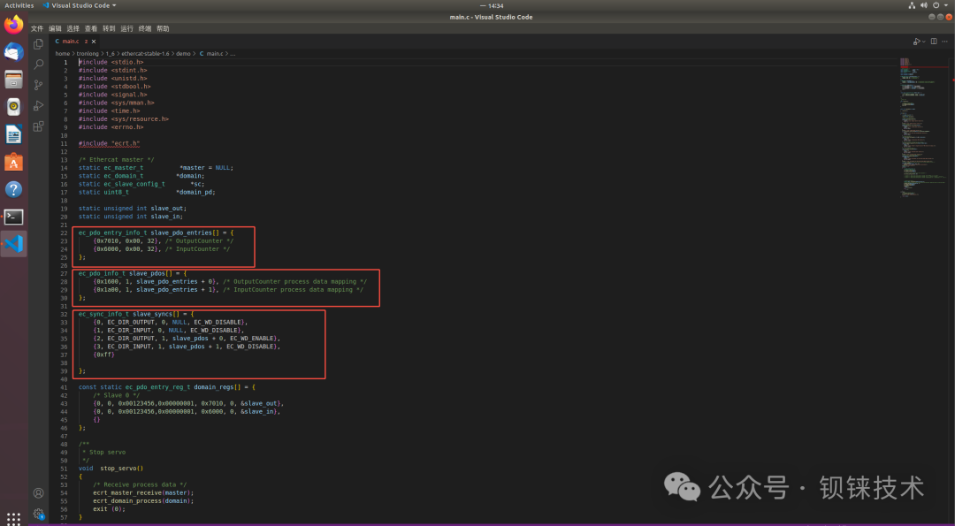The height and width of the screenshot is (526, 955).
Task: Open the 'demo' breadcrumb segment
Action: (183, 54)
